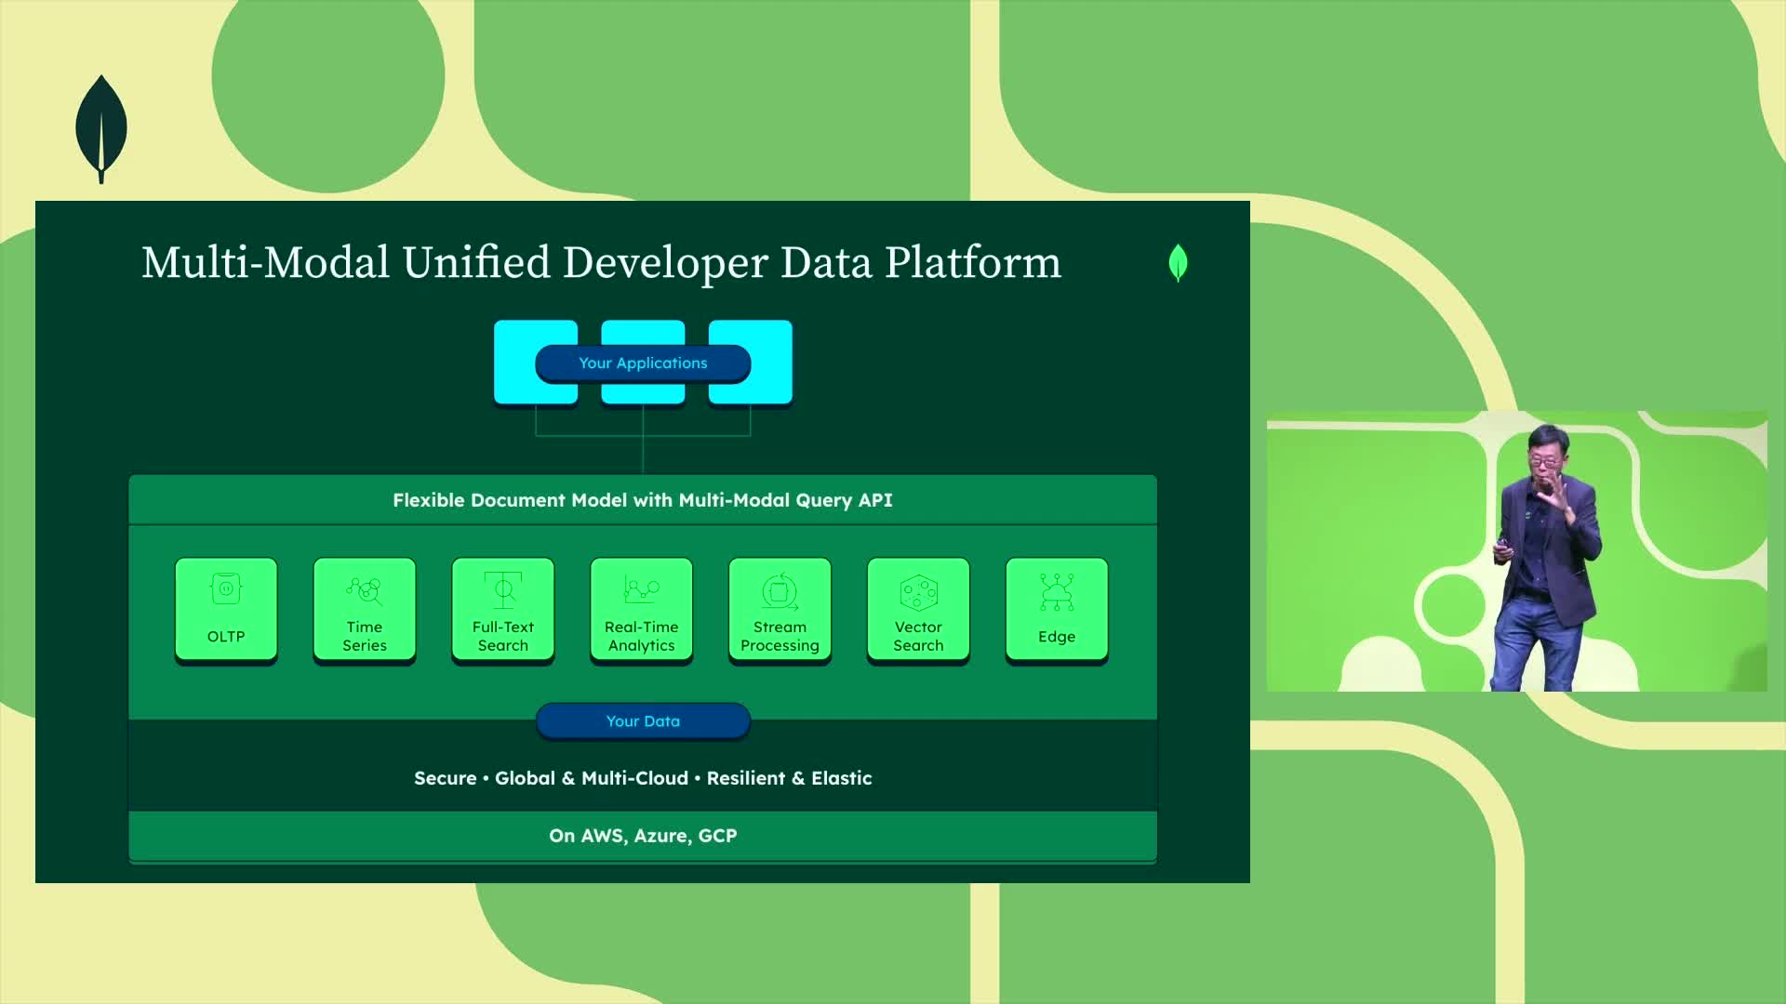The width and height of the screenshot is (1786, 1004).
Task: Click the Flexible Document Model header bar
Action: (x=642, y=500)
